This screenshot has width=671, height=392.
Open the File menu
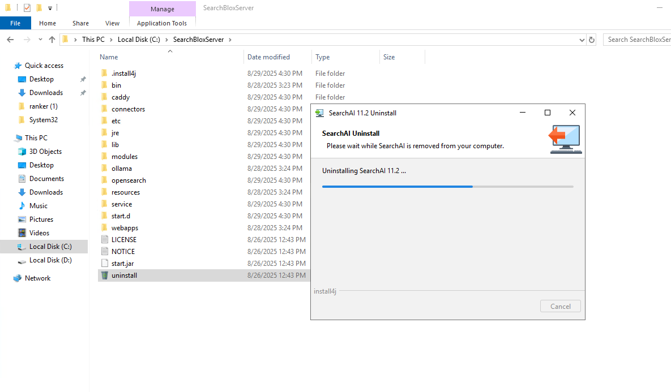click(15, 23)
